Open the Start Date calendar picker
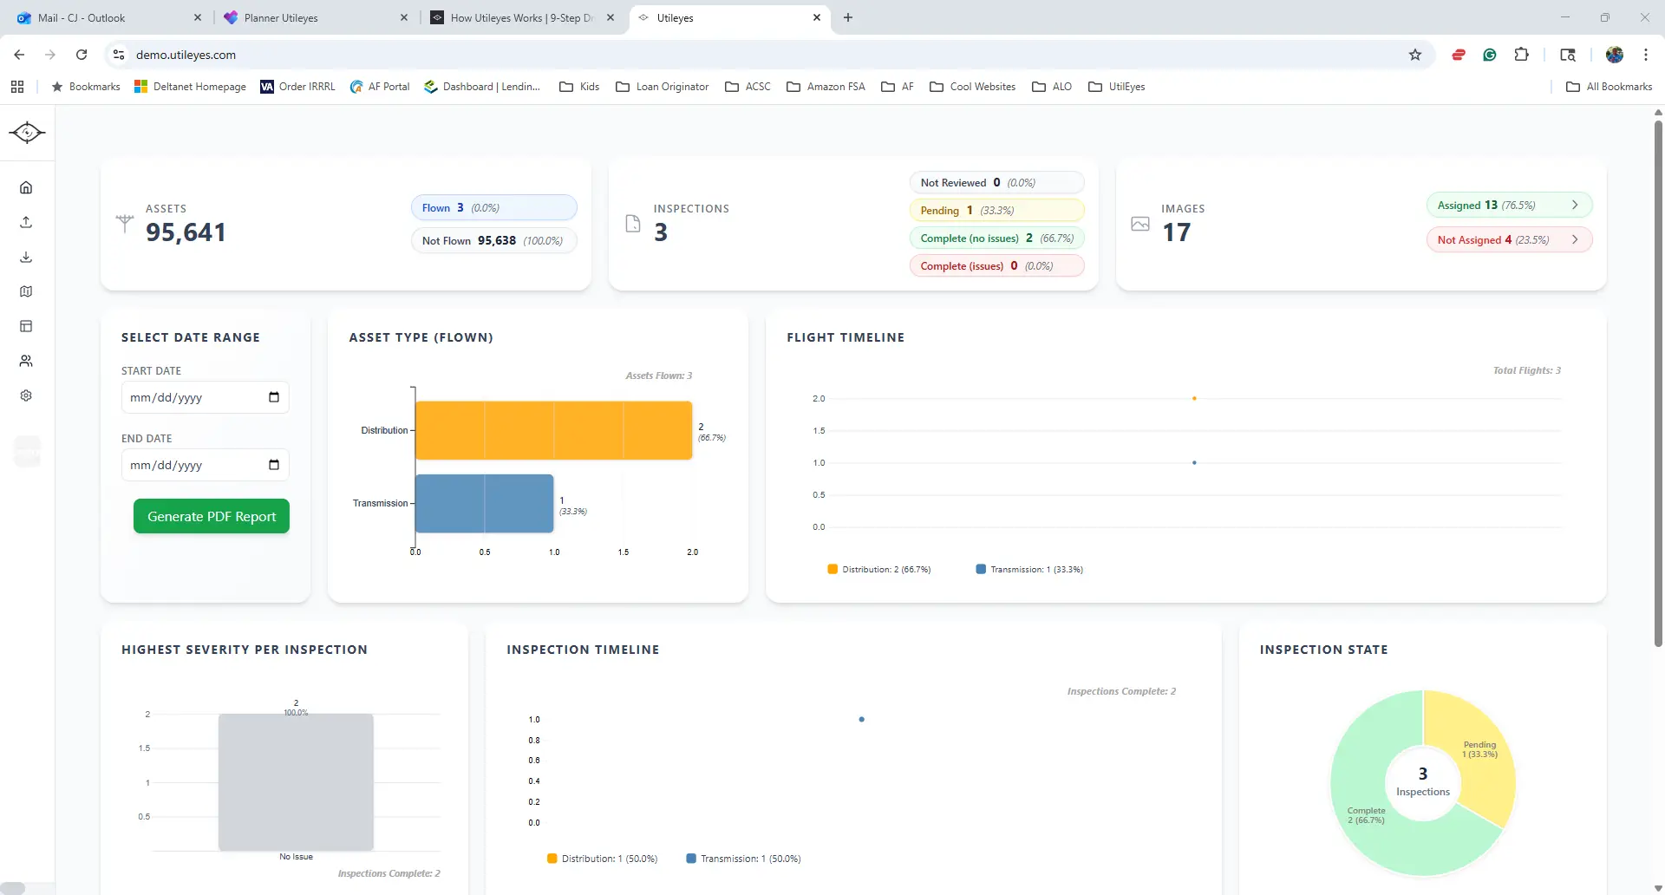Screen dimensions: 1665x895 point(274,397)
